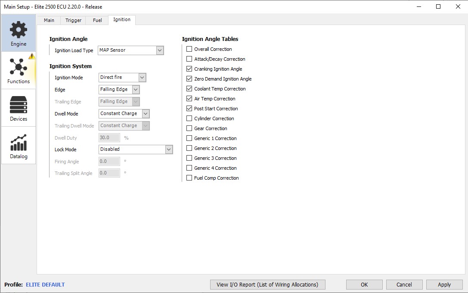Switch to the Main tab
This screenshot has width=468, height=293.
(x=49, y=20)
